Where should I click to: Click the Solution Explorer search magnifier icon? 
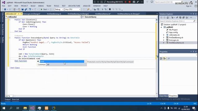[194, 21]
